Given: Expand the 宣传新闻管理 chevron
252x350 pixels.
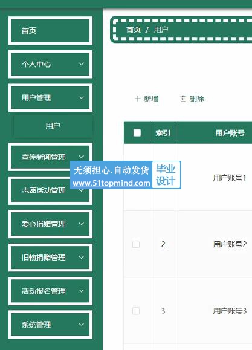Looking at the screenshot, I should (82, 157).
